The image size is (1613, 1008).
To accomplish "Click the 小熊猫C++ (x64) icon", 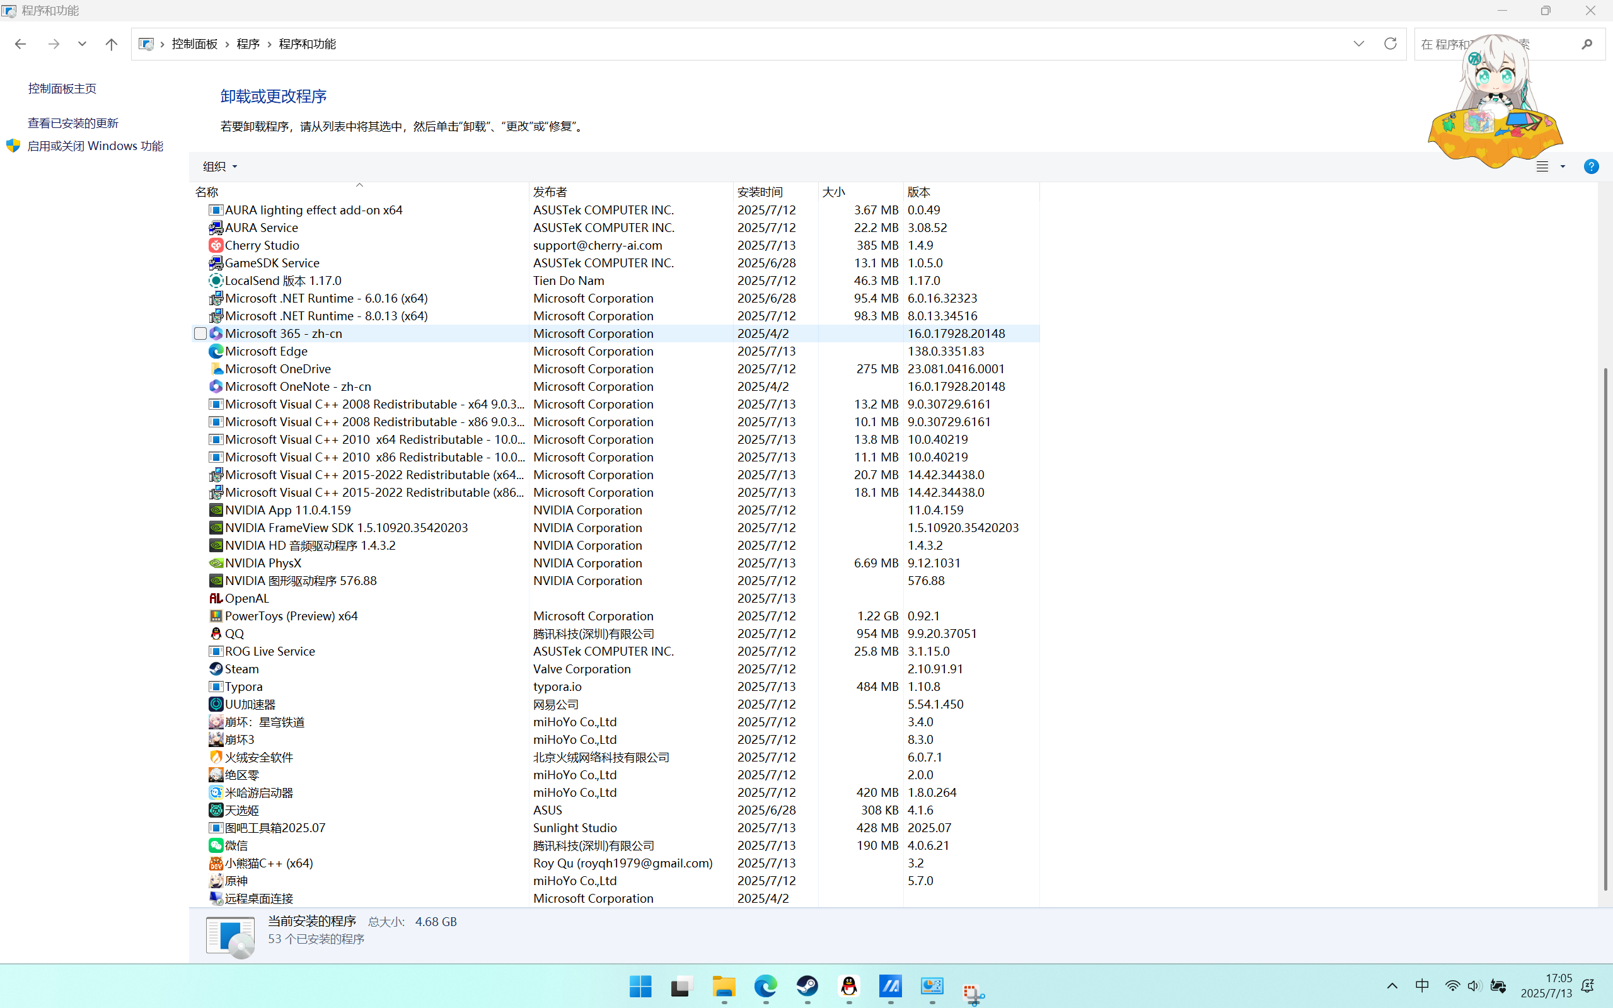I will pos(216,864).
